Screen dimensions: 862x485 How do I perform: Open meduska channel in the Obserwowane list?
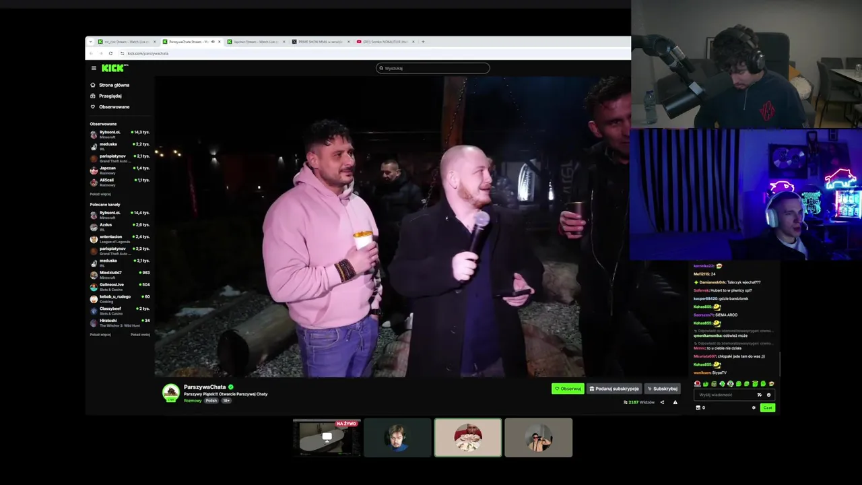pos(120,145)
